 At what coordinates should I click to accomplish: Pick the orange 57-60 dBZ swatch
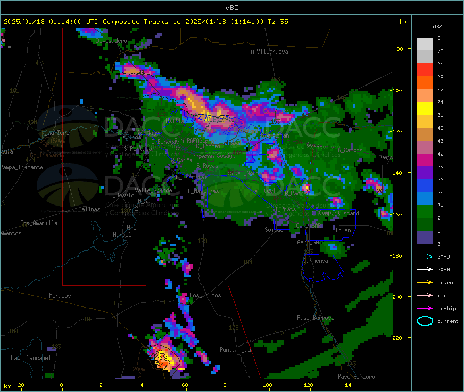click(425, 83)
